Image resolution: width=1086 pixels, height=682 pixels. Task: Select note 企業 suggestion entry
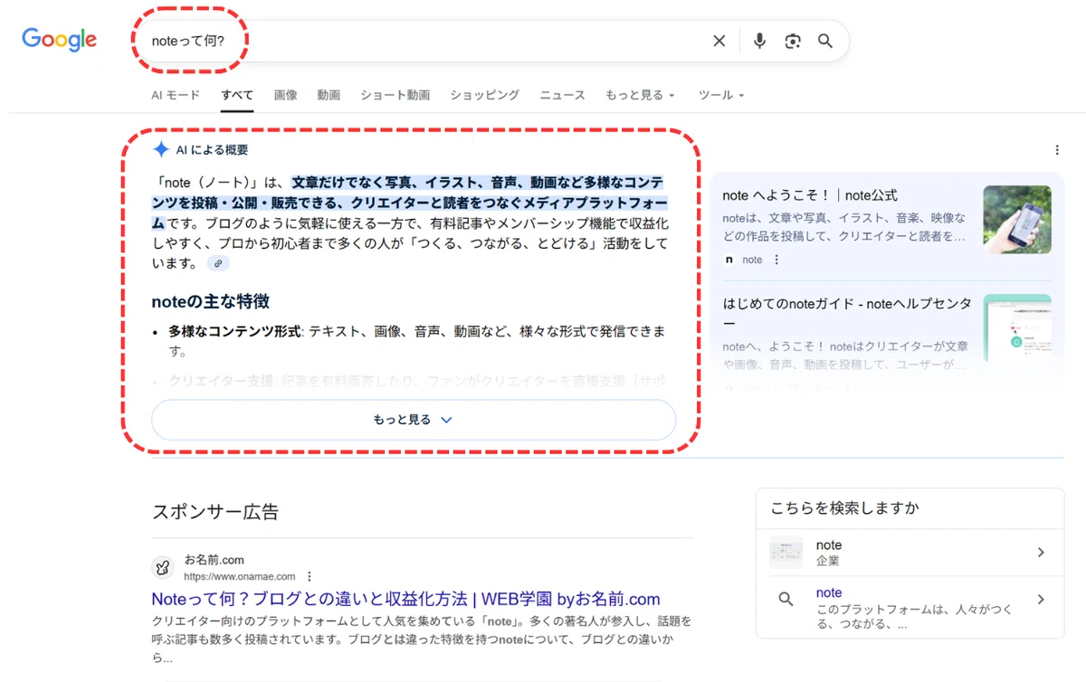pos(910,552)
